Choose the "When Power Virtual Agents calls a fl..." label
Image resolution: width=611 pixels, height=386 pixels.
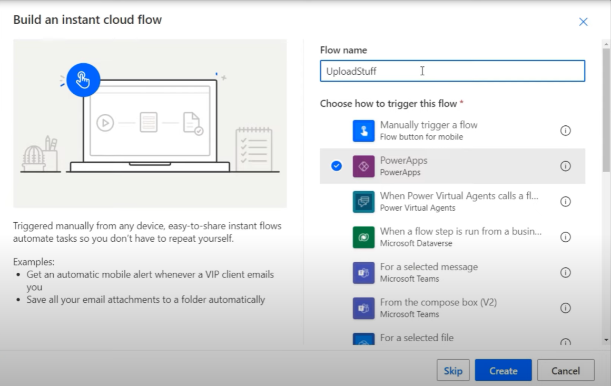[x=459, y=196]
